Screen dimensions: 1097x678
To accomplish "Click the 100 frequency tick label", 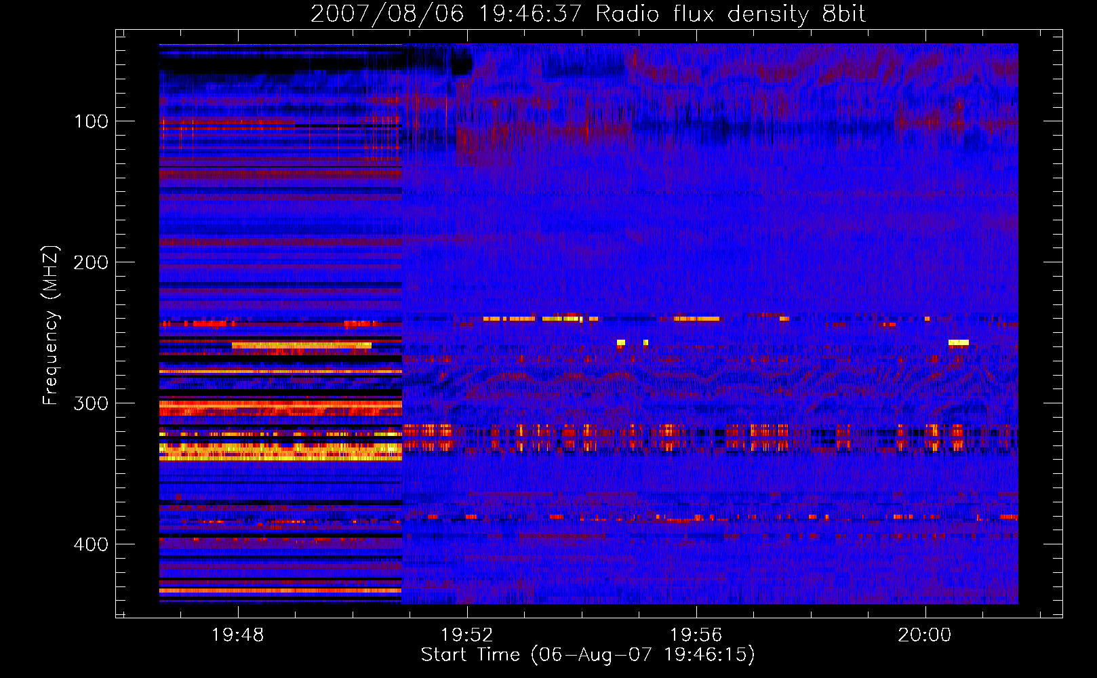I will [92, 121].
